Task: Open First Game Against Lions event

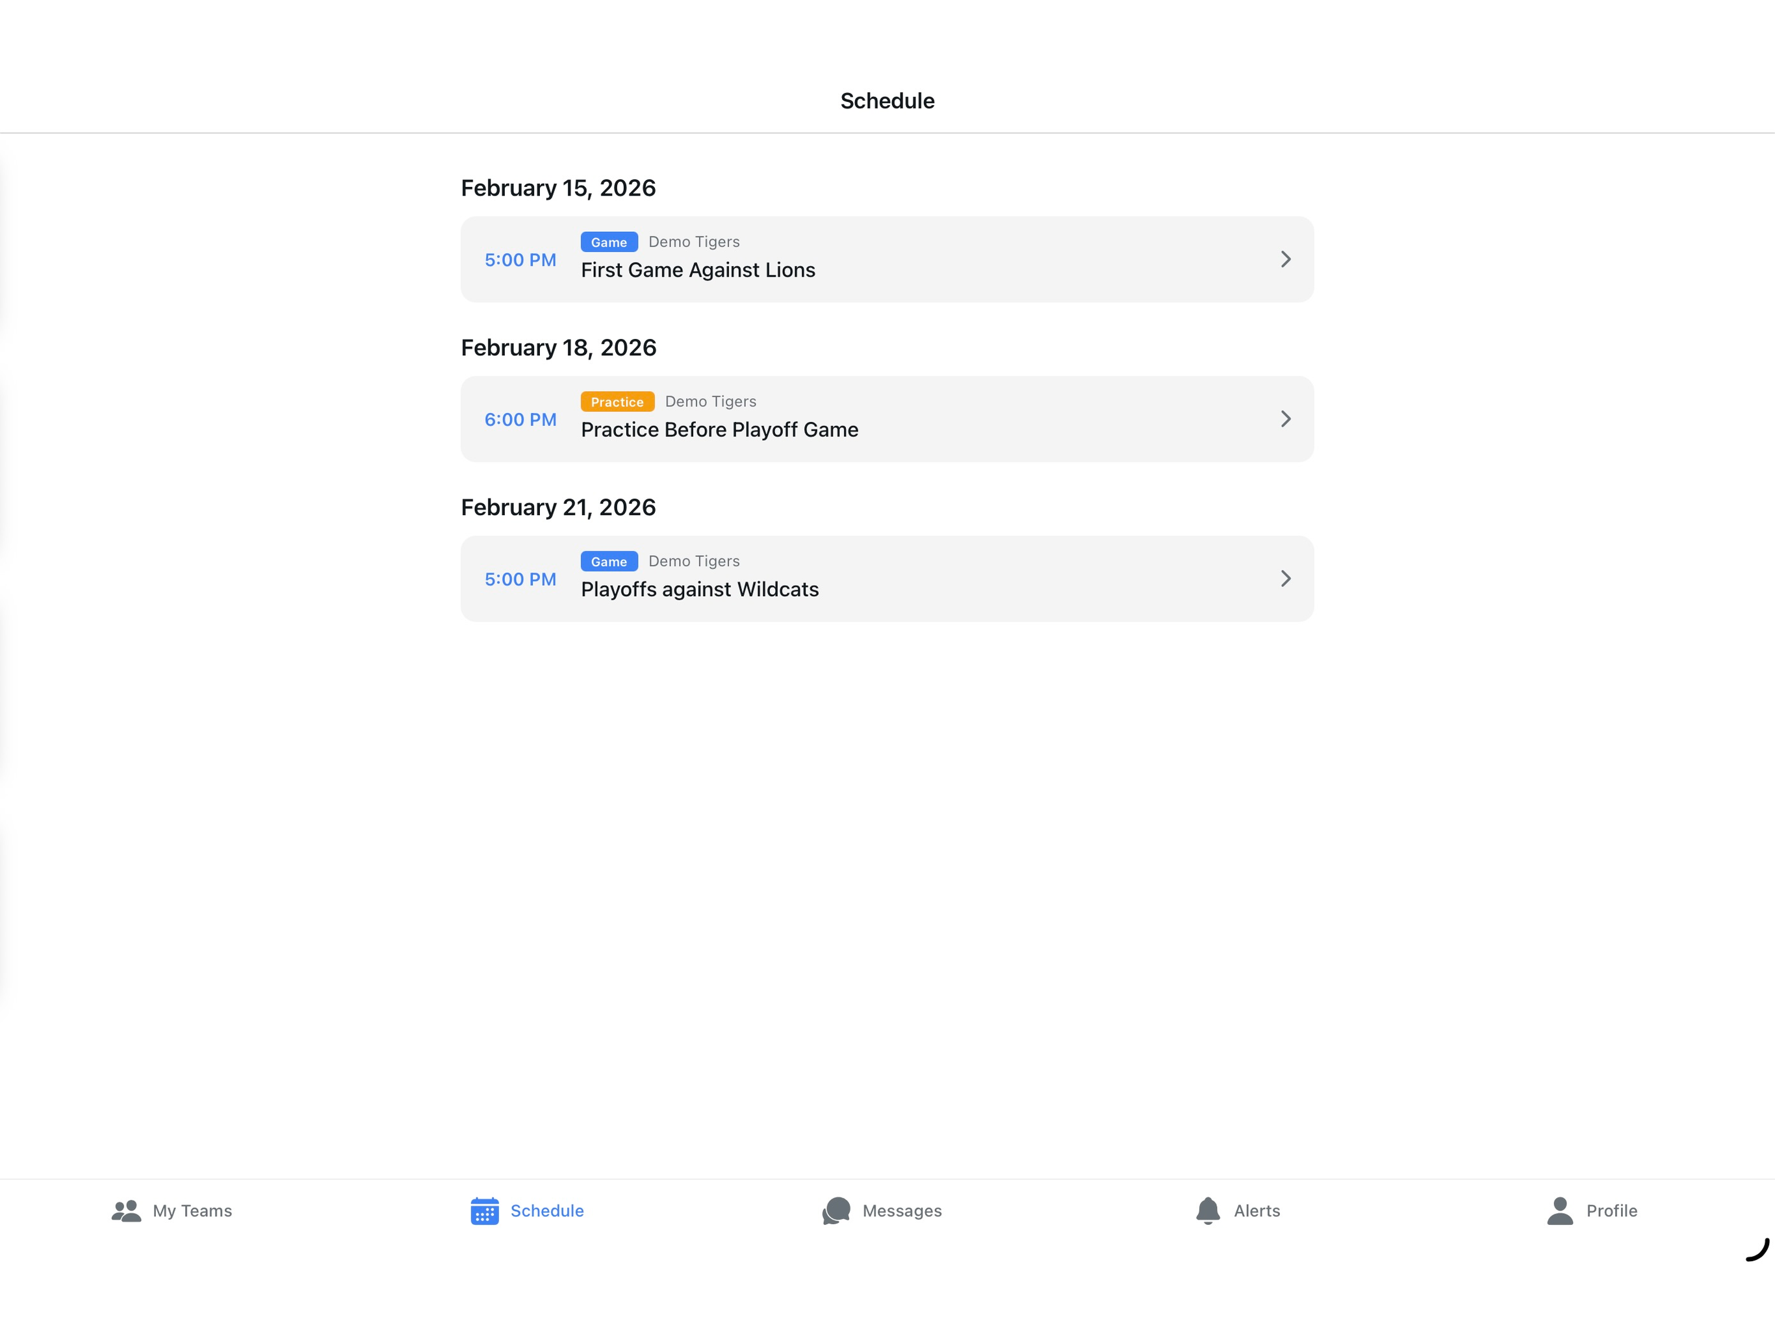Action: tap(887, 259)
